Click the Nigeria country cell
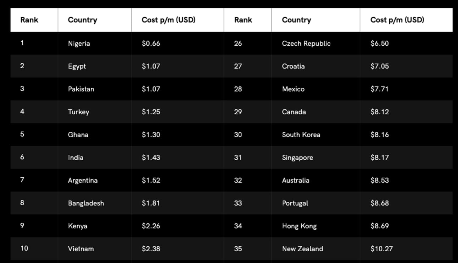The image size is (458, 263). point(79,44)
